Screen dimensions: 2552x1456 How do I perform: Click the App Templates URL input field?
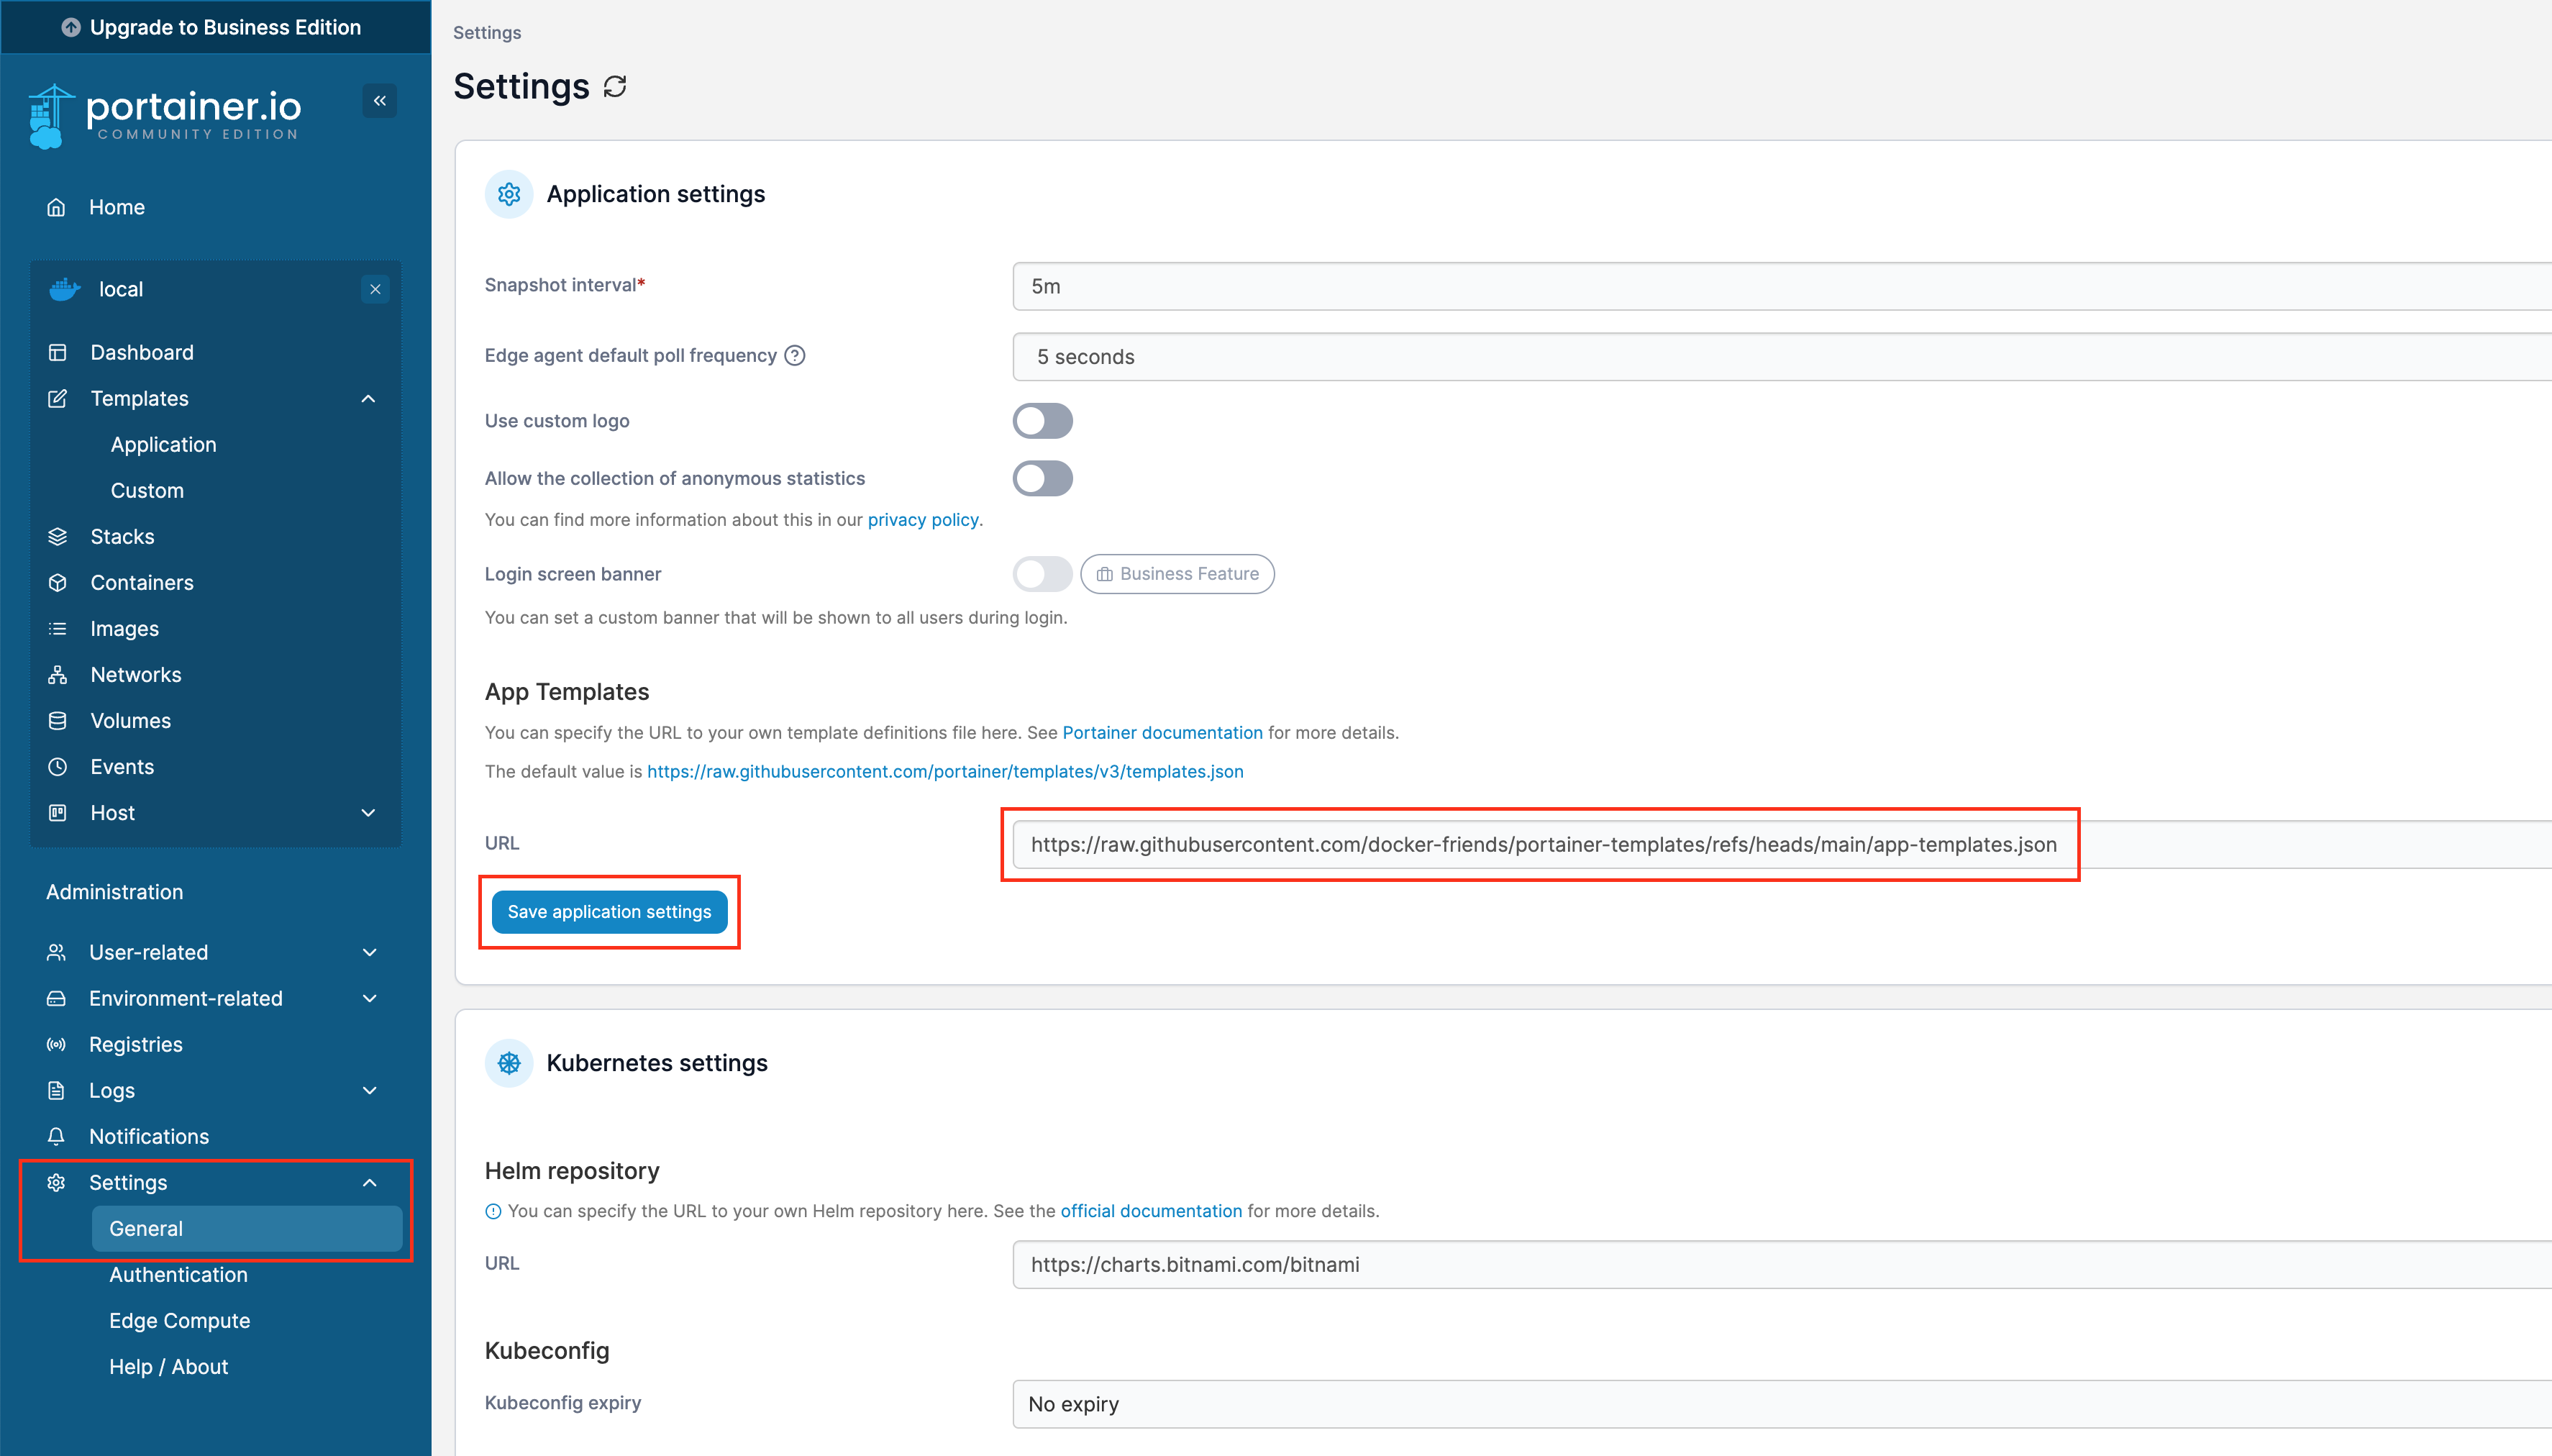1542,845
